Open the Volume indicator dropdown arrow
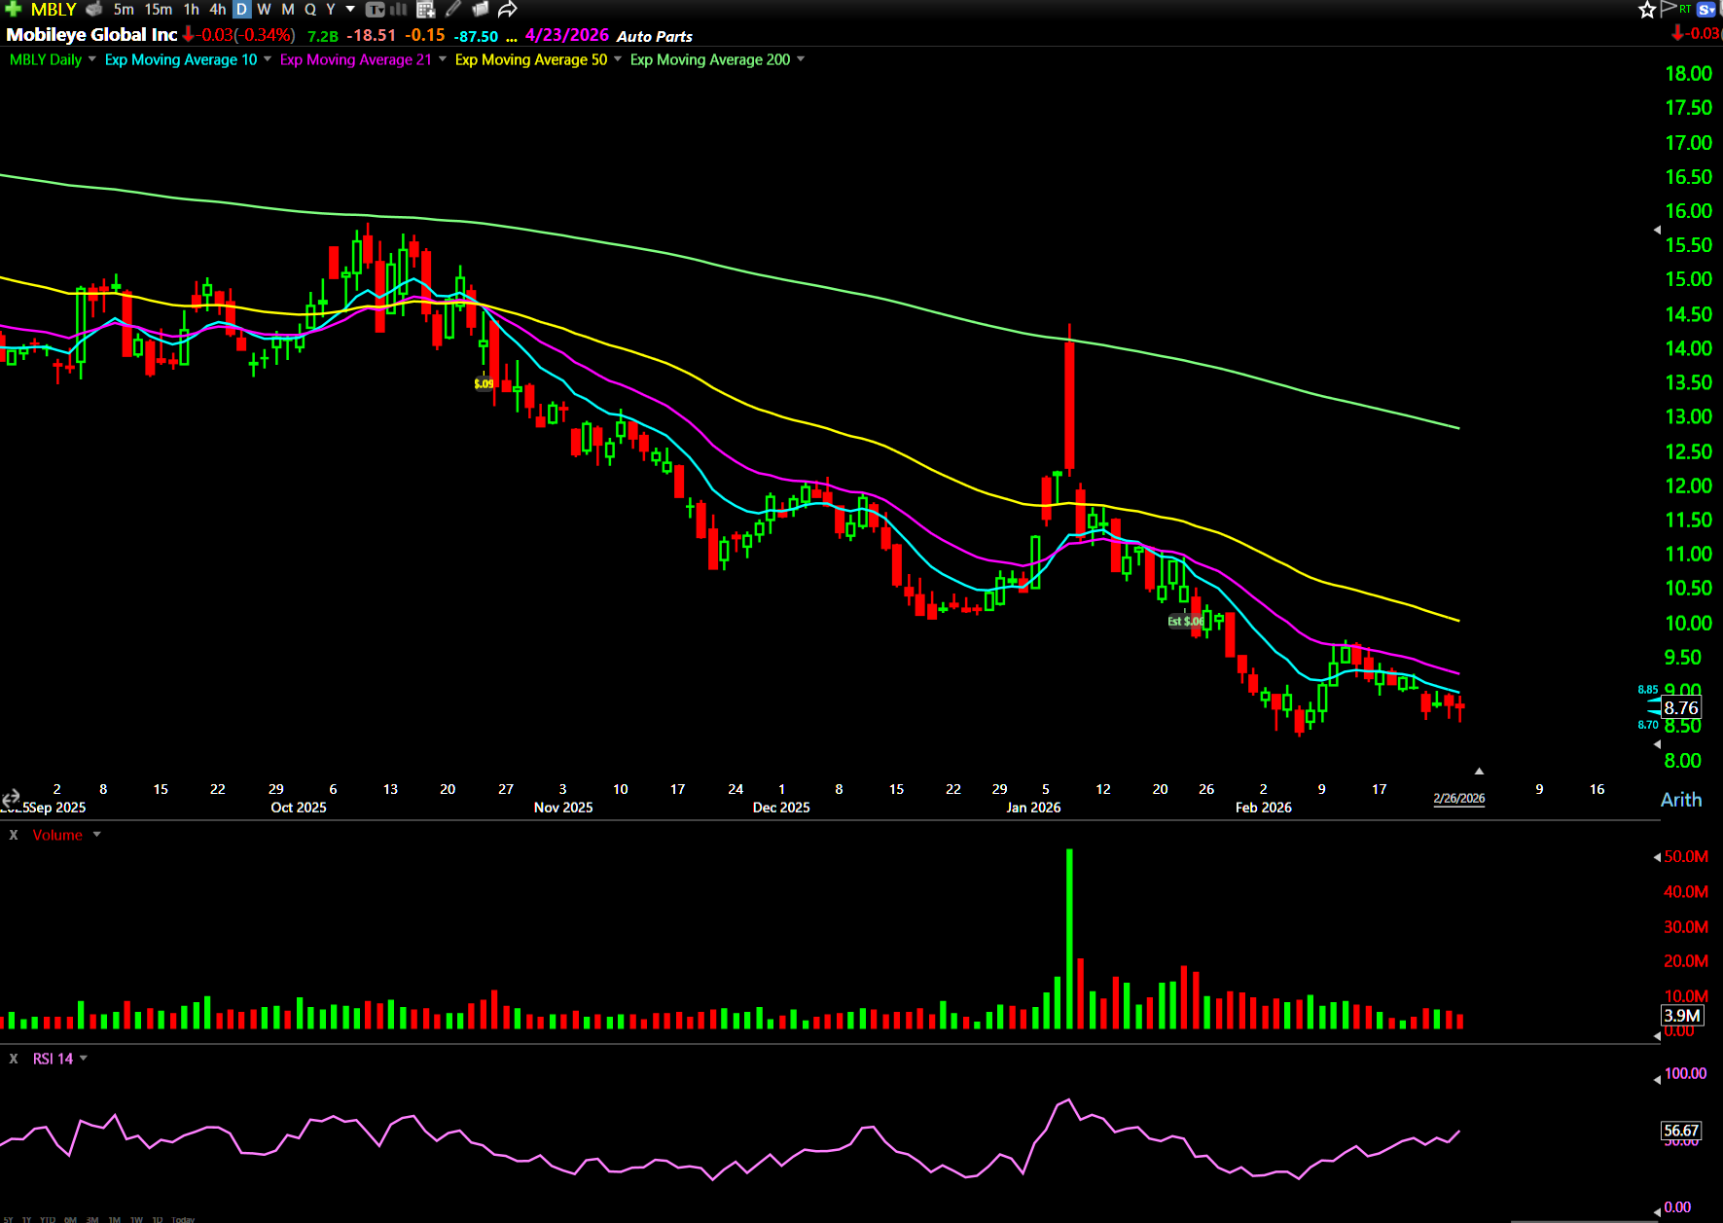This screenshot has width=1723, height=1223. [x=96, y=835]
